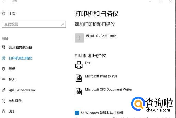Click Microsoft Print to PDF icon

[79, 78]
